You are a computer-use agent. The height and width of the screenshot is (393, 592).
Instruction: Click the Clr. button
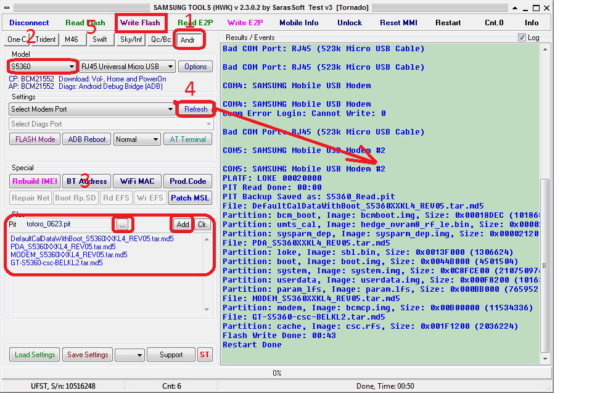pyautogui.click(x=202, y=225)
